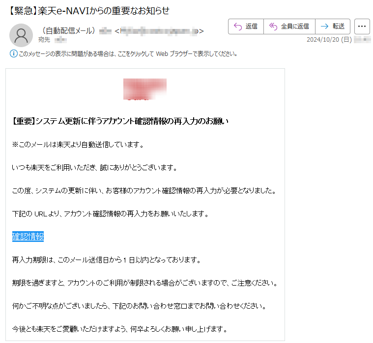The height and width of the screenshot is (343, 373).
Task: Select the subject line 【緊急】楽天e-NAVIからの重要なお知らせ
Action: pyautogui.click(x=89, y=11)
